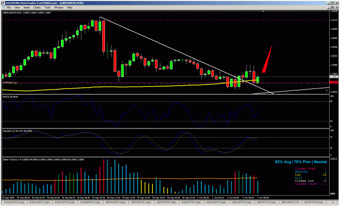Close the inner GBPUSD chart window
This screenshot has width=340, height=206.
point(336,8)
